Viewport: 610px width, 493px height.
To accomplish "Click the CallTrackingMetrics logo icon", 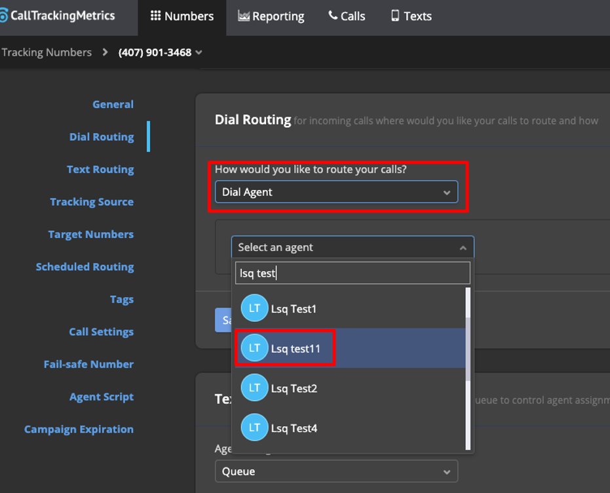I will (x=4, y=16).
